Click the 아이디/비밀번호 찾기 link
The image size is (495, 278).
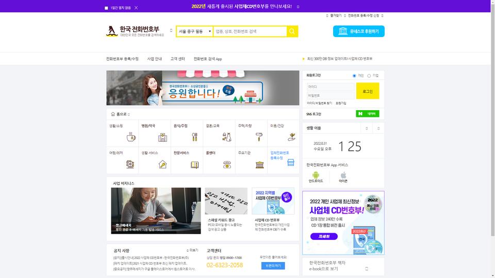[x=319, y=103]
